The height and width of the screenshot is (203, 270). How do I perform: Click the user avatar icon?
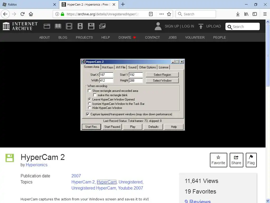coord(158,26)
